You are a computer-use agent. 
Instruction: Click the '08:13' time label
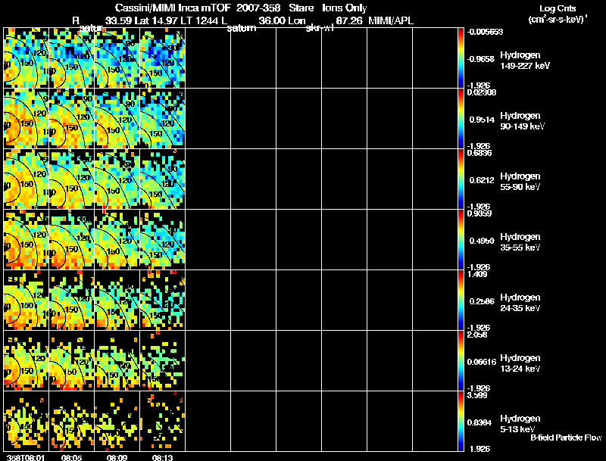click(163, 458)
